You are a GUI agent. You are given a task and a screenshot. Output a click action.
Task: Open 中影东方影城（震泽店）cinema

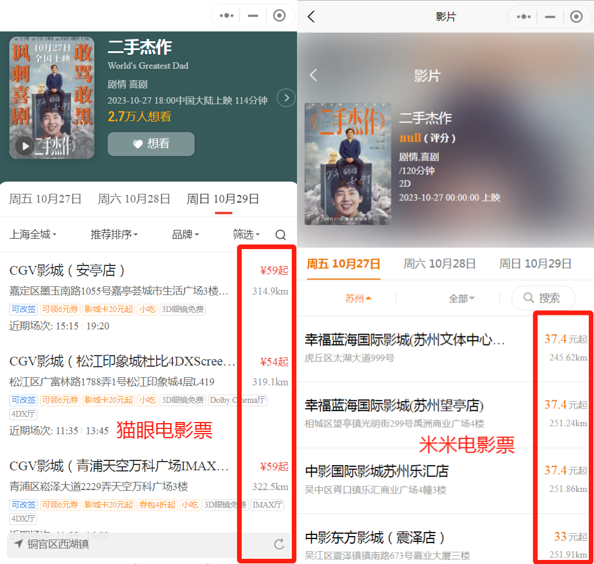click(x=374, y=537)
